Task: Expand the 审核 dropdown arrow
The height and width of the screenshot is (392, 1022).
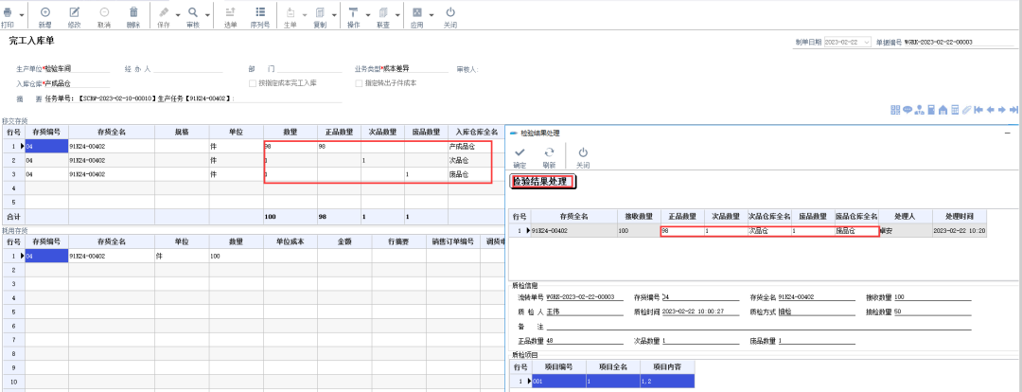Action: pyautogui.click(x=207, y=15)
